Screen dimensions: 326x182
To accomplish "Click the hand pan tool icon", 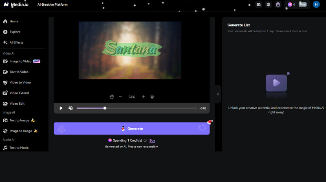I will click(x=112, y=97).
